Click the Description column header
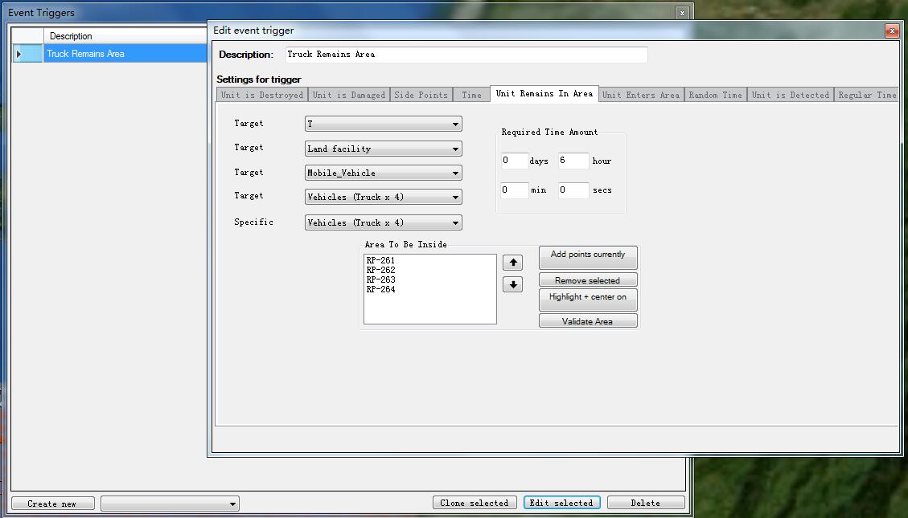The image size is (908, 518). [125, 36]
